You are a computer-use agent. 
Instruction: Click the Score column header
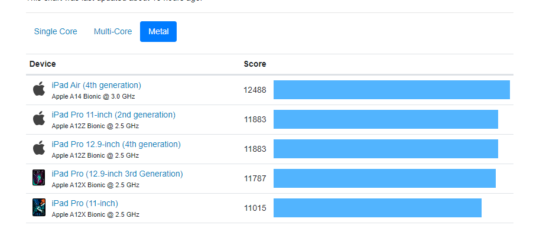click(255, 64)
